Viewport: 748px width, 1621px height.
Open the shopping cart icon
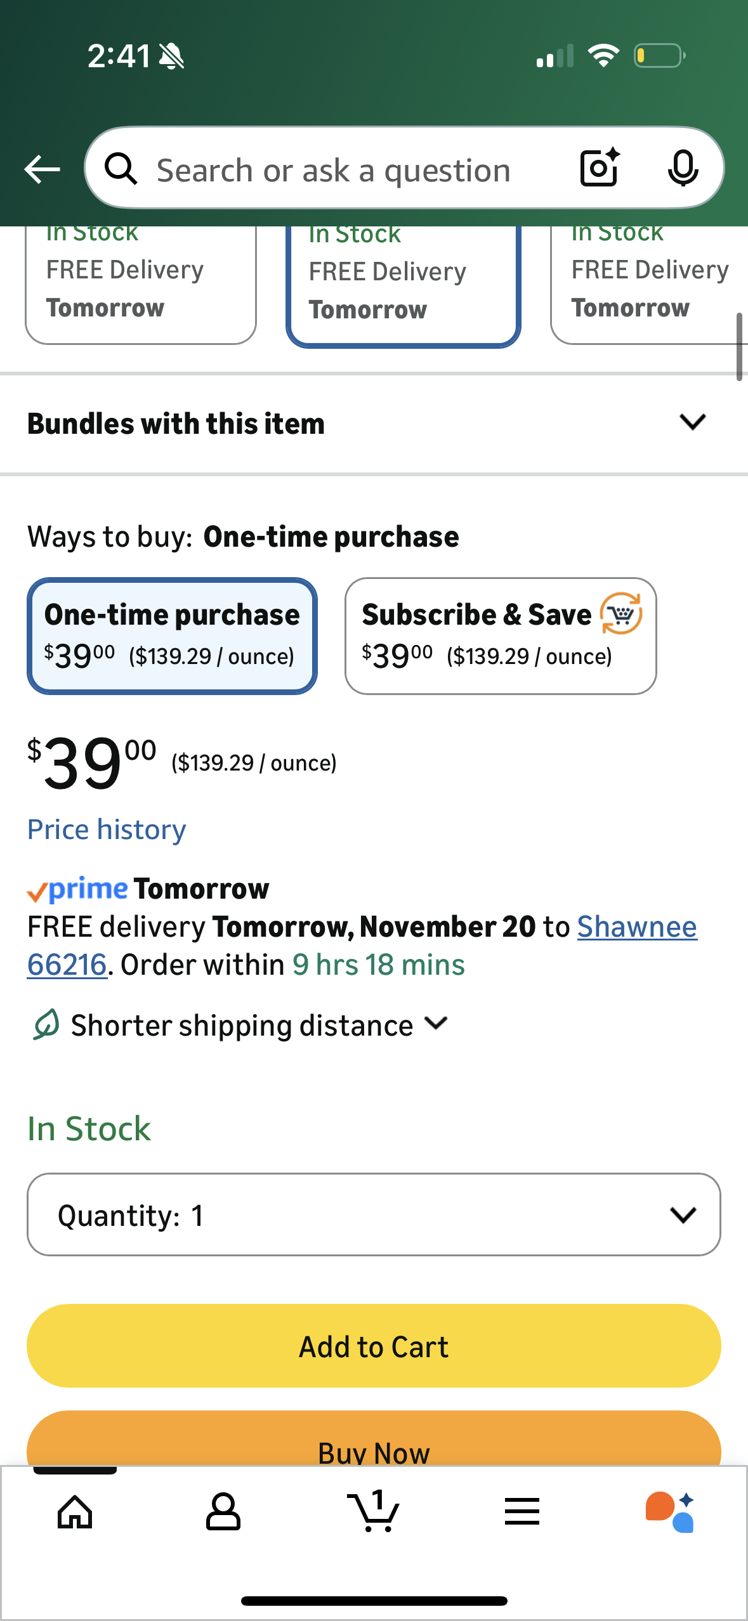[373, 1512]
